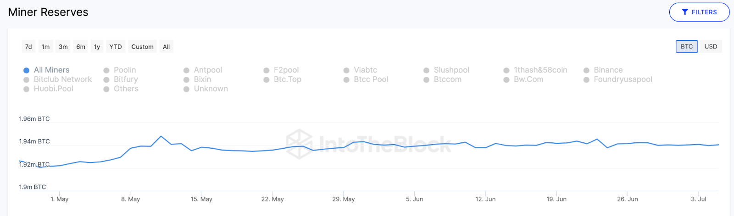Screen dimensions: 734x216
Task: Select the 6m time range
Action: tap(81, 47)
